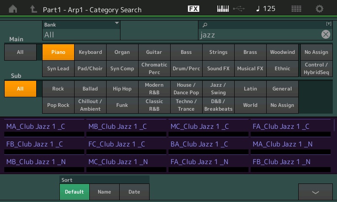
Task: Open the Live Set grid icon
Action: tap(296, 9)
